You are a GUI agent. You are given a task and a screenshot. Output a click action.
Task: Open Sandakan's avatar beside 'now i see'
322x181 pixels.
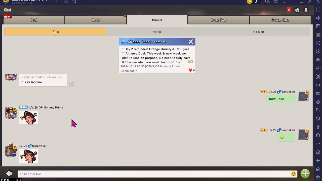point(303,96)
